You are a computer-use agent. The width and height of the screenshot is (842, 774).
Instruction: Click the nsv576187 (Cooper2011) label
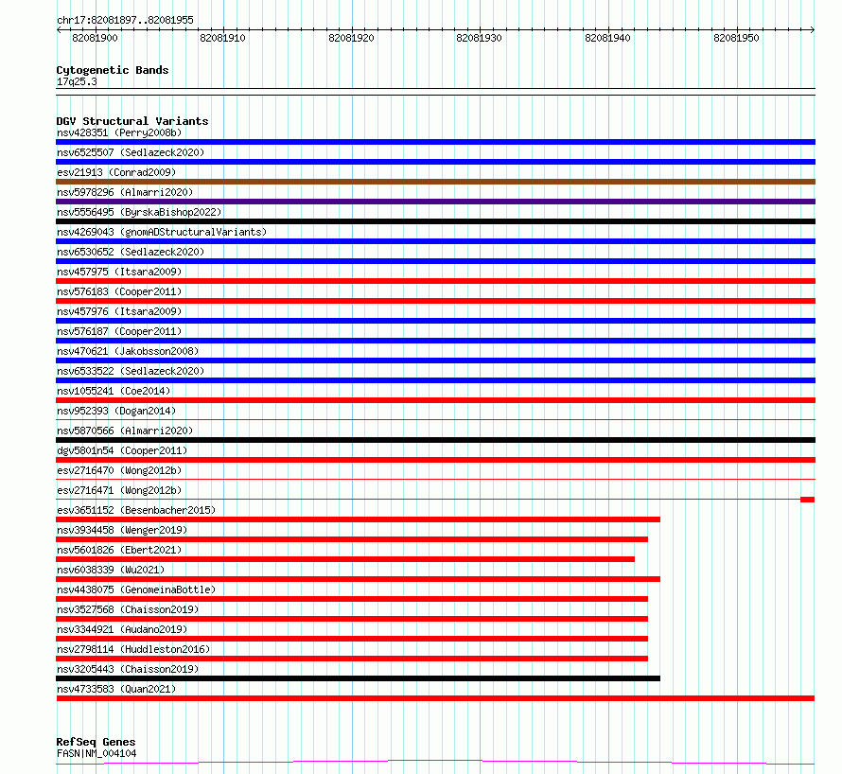119,331
